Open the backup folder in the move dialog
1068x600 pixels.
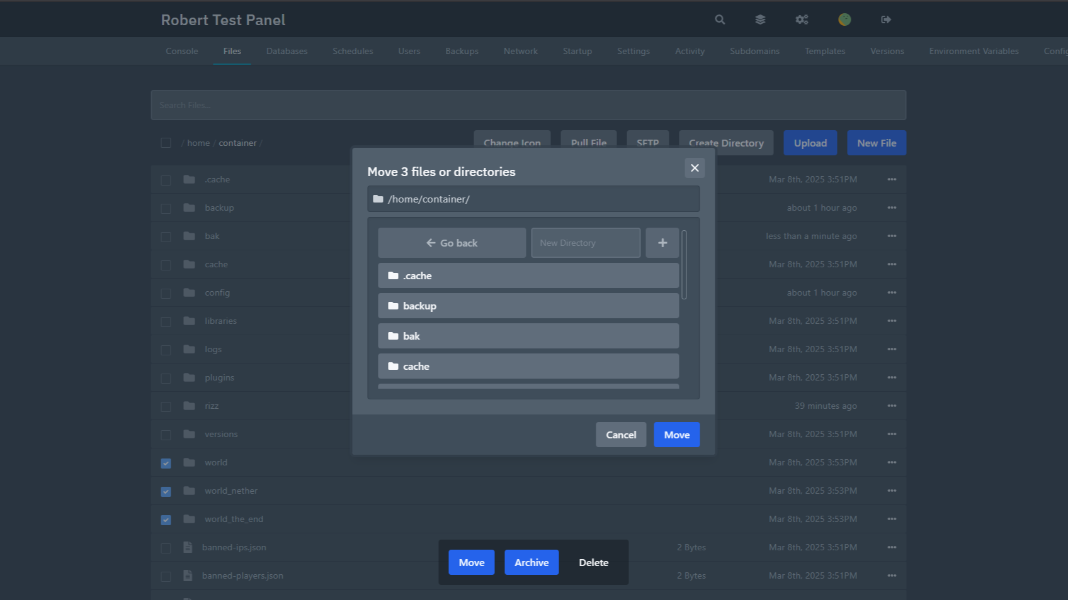click(528, 306)
